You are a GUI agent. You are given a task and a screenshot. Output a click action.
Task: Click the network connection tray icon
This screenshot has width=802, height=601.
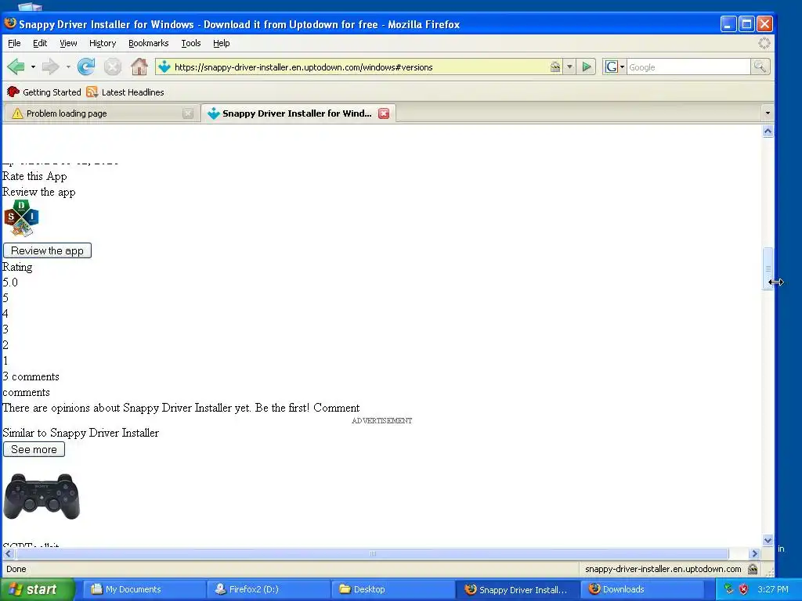728,589
